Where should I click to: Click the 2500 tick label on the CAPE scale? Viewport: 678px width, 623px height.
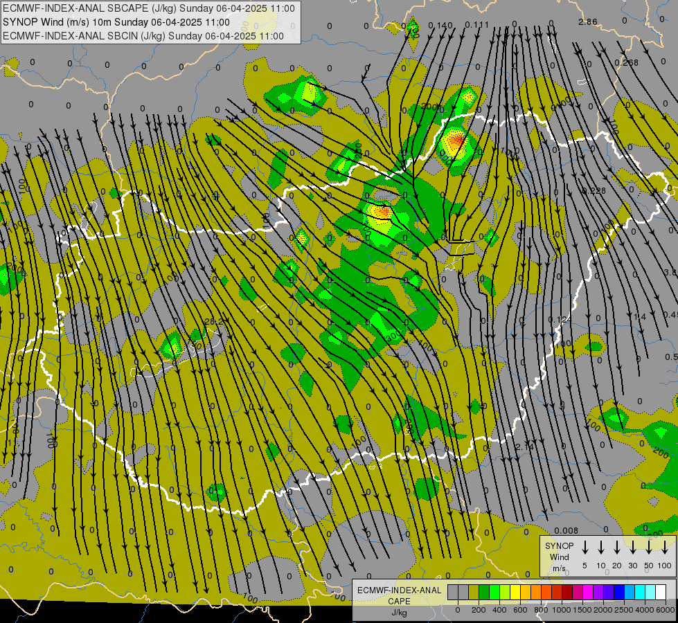pyautogui.click(x=624, y=610)
